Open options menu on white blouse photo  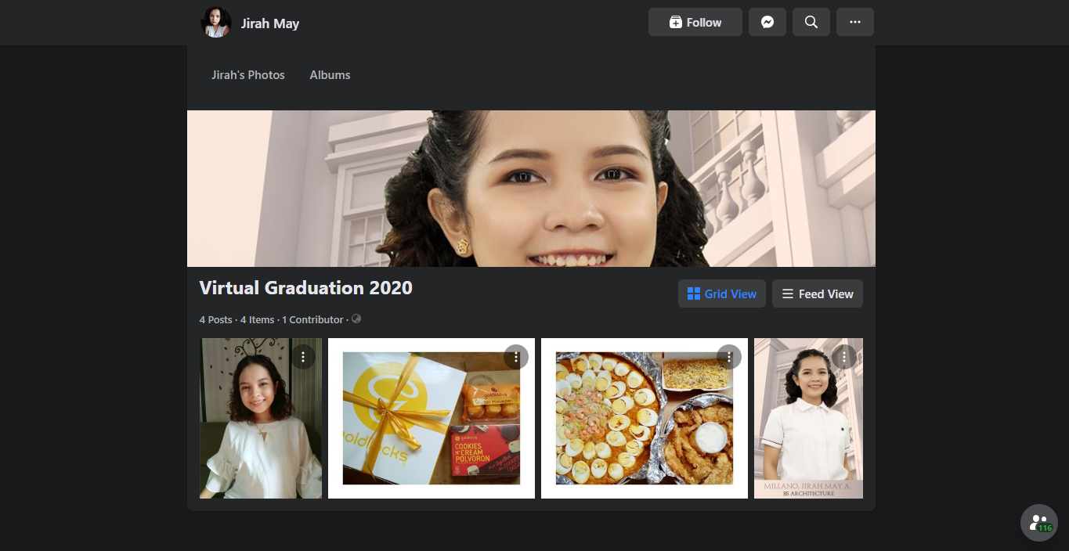pos(303,357)
